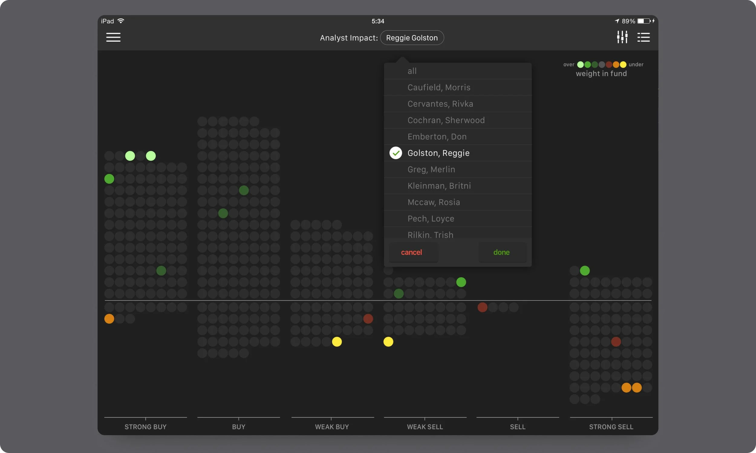Choose Caufield, Morris from list
This screenshot has width=756, height=453.
coord(439,88)
